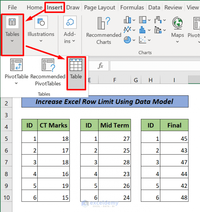Screen dimensions: 200x212
Task: Click the Final cell with 47
Action: tap(174, 160)
